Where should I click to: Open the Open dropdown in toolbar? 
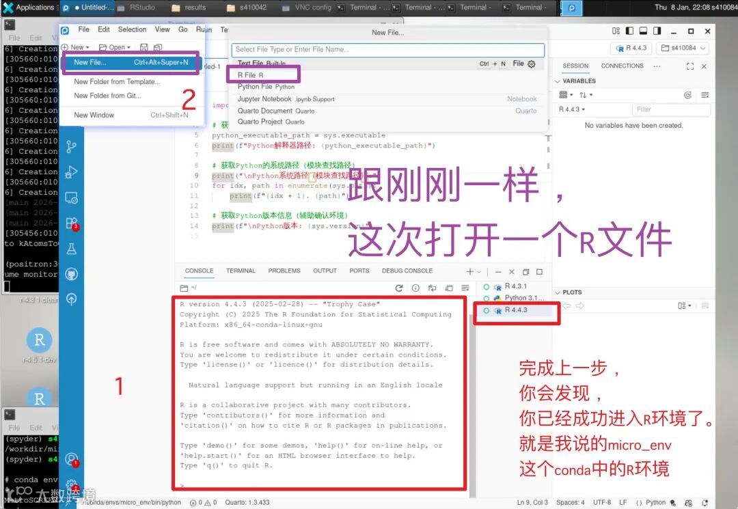(x=115, y=47)
